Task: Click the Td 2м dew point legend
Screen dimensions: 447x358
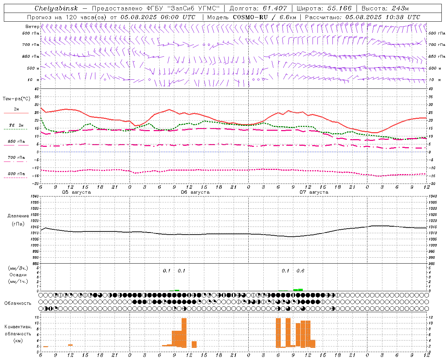Action: 16,127
